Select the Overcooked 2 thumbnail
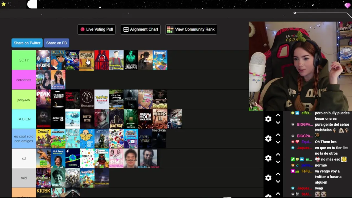Screen dimensions: 352x198 [87, 178]
